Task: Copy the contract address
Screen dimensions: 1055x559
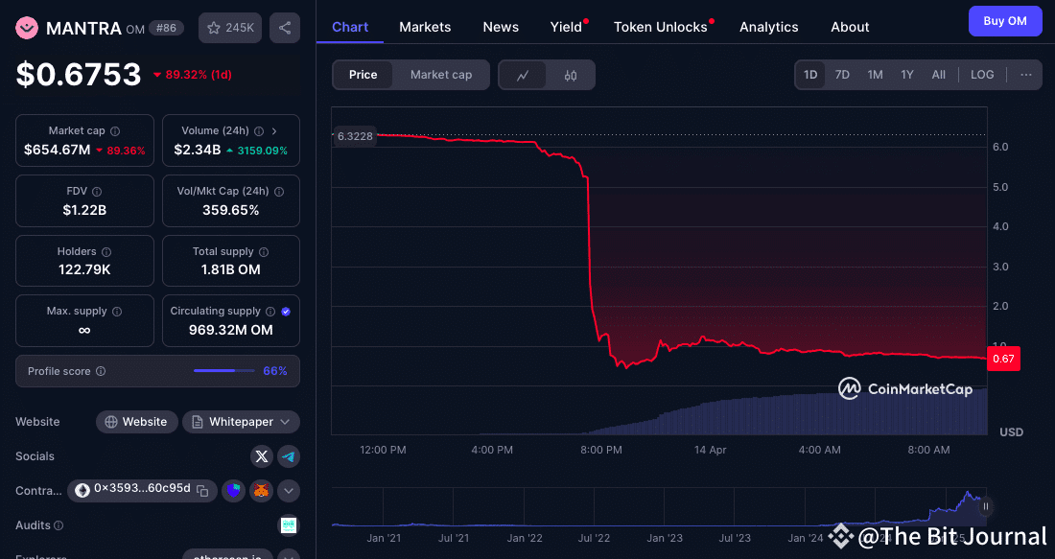Action: [x=201, y=490]
